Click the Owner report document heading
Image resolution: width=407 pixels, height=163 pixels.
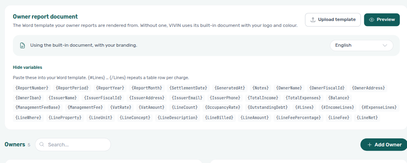pyautogui.click(x=45, y=17)
